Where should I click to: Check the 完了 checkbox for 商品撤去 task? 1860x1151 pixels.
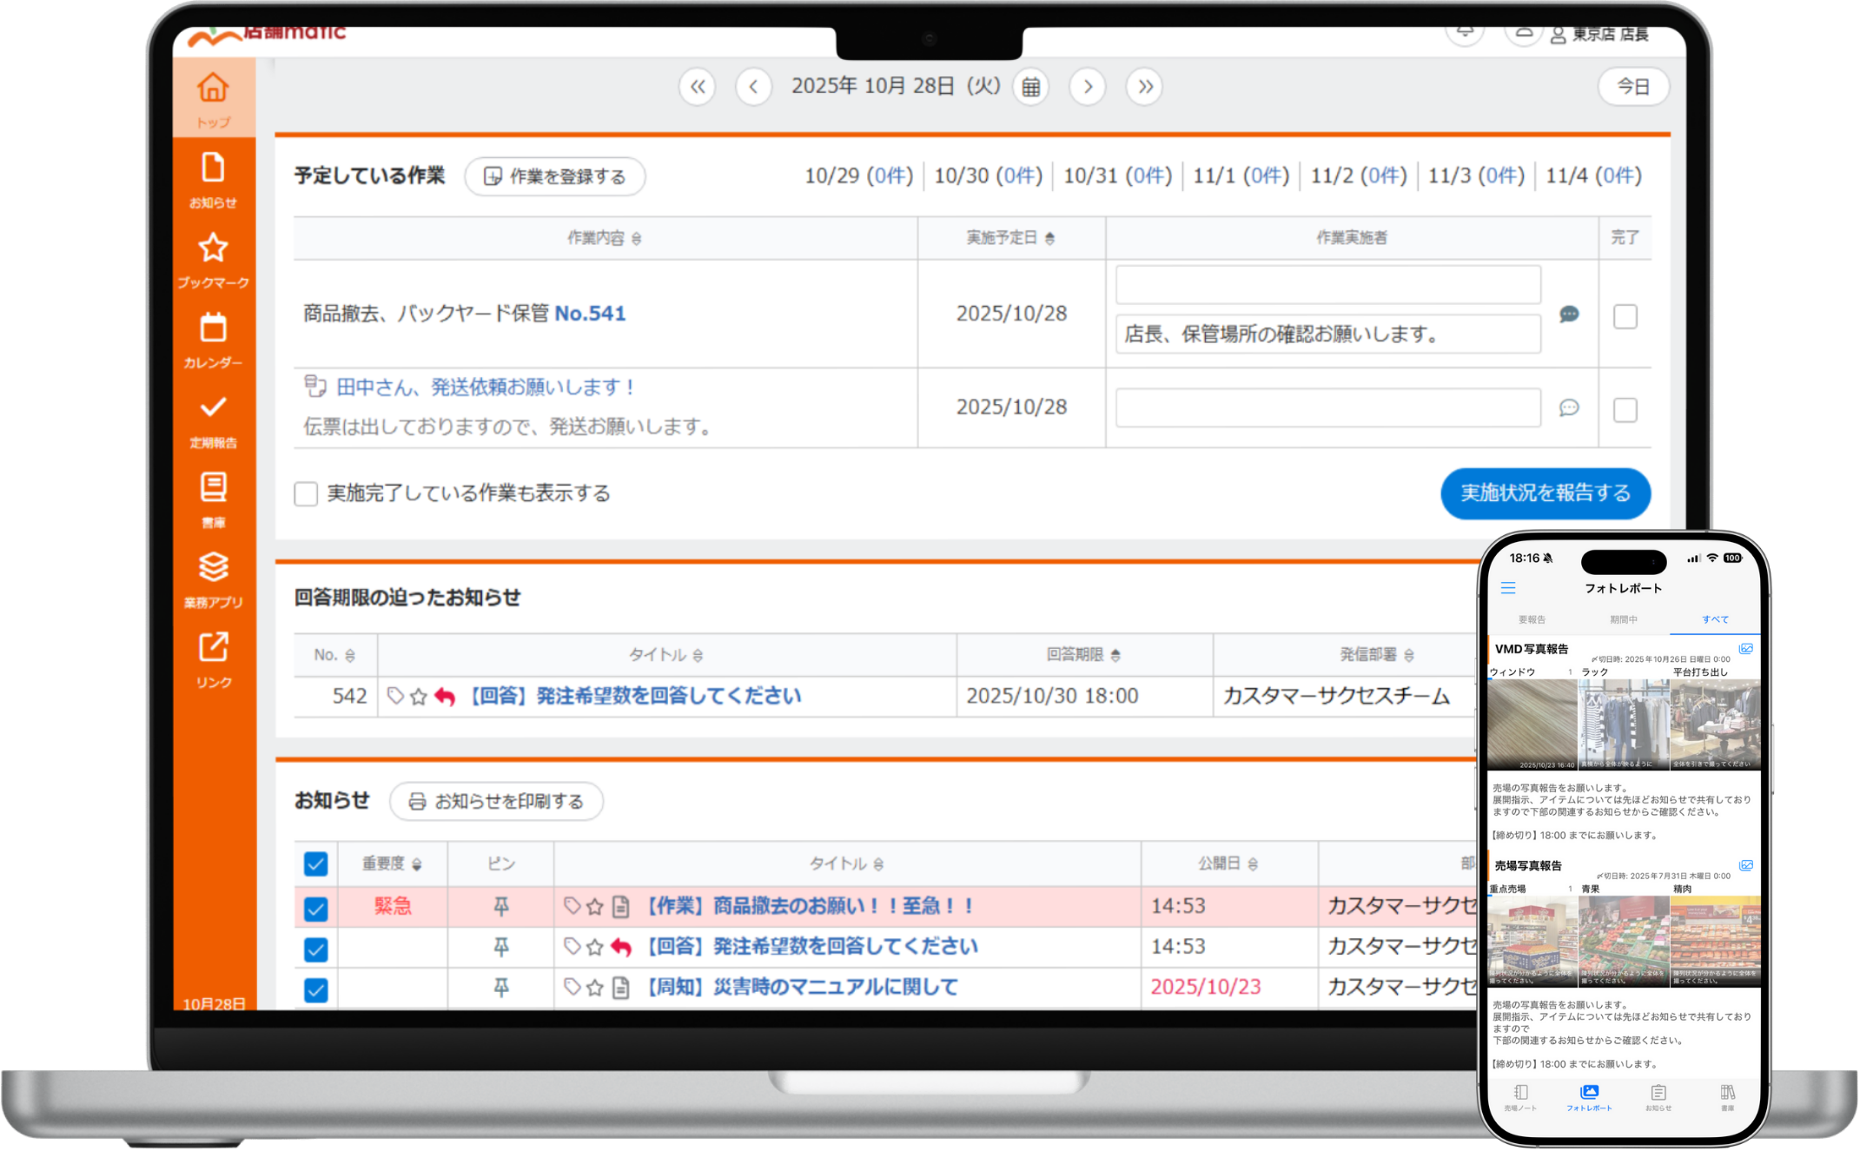pos(1625,317)
